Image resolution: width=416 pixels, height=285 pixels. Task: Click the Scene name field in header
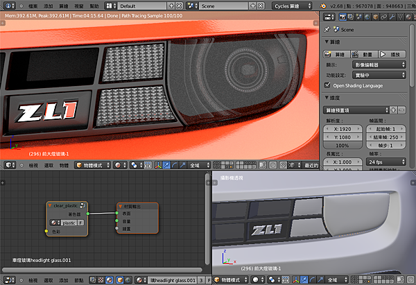[224, 6]
